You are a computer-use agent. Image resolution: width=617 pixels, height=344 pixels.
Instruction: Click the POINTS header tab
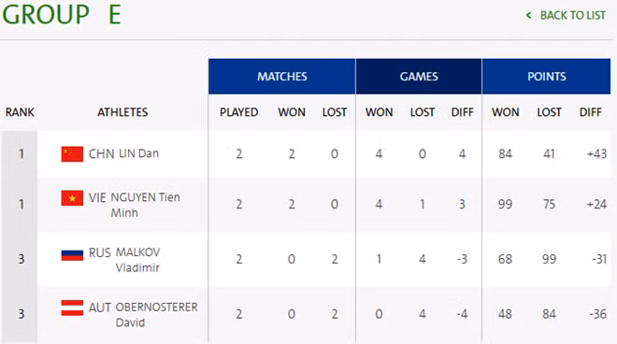click(547, 77)
